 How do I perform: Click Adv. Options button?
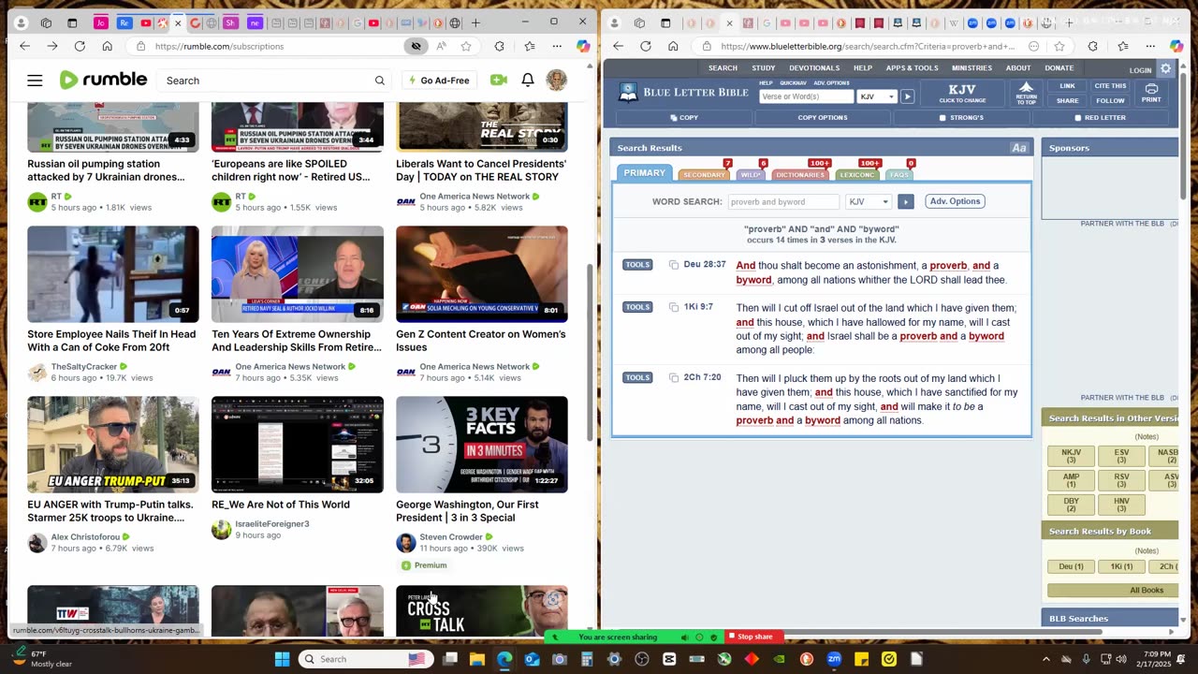(x=955, y=201)
